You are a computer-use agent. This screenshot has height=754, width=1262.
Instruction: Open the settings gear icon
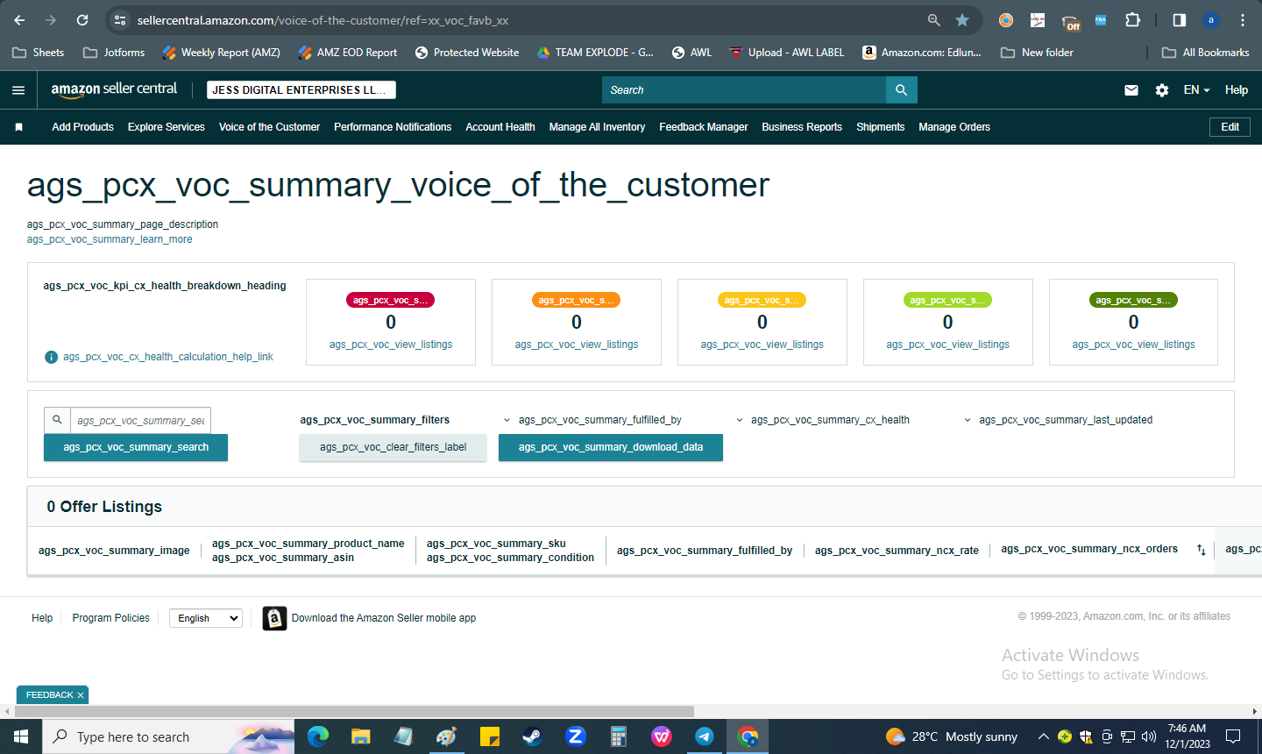[x=1162, y=90]
